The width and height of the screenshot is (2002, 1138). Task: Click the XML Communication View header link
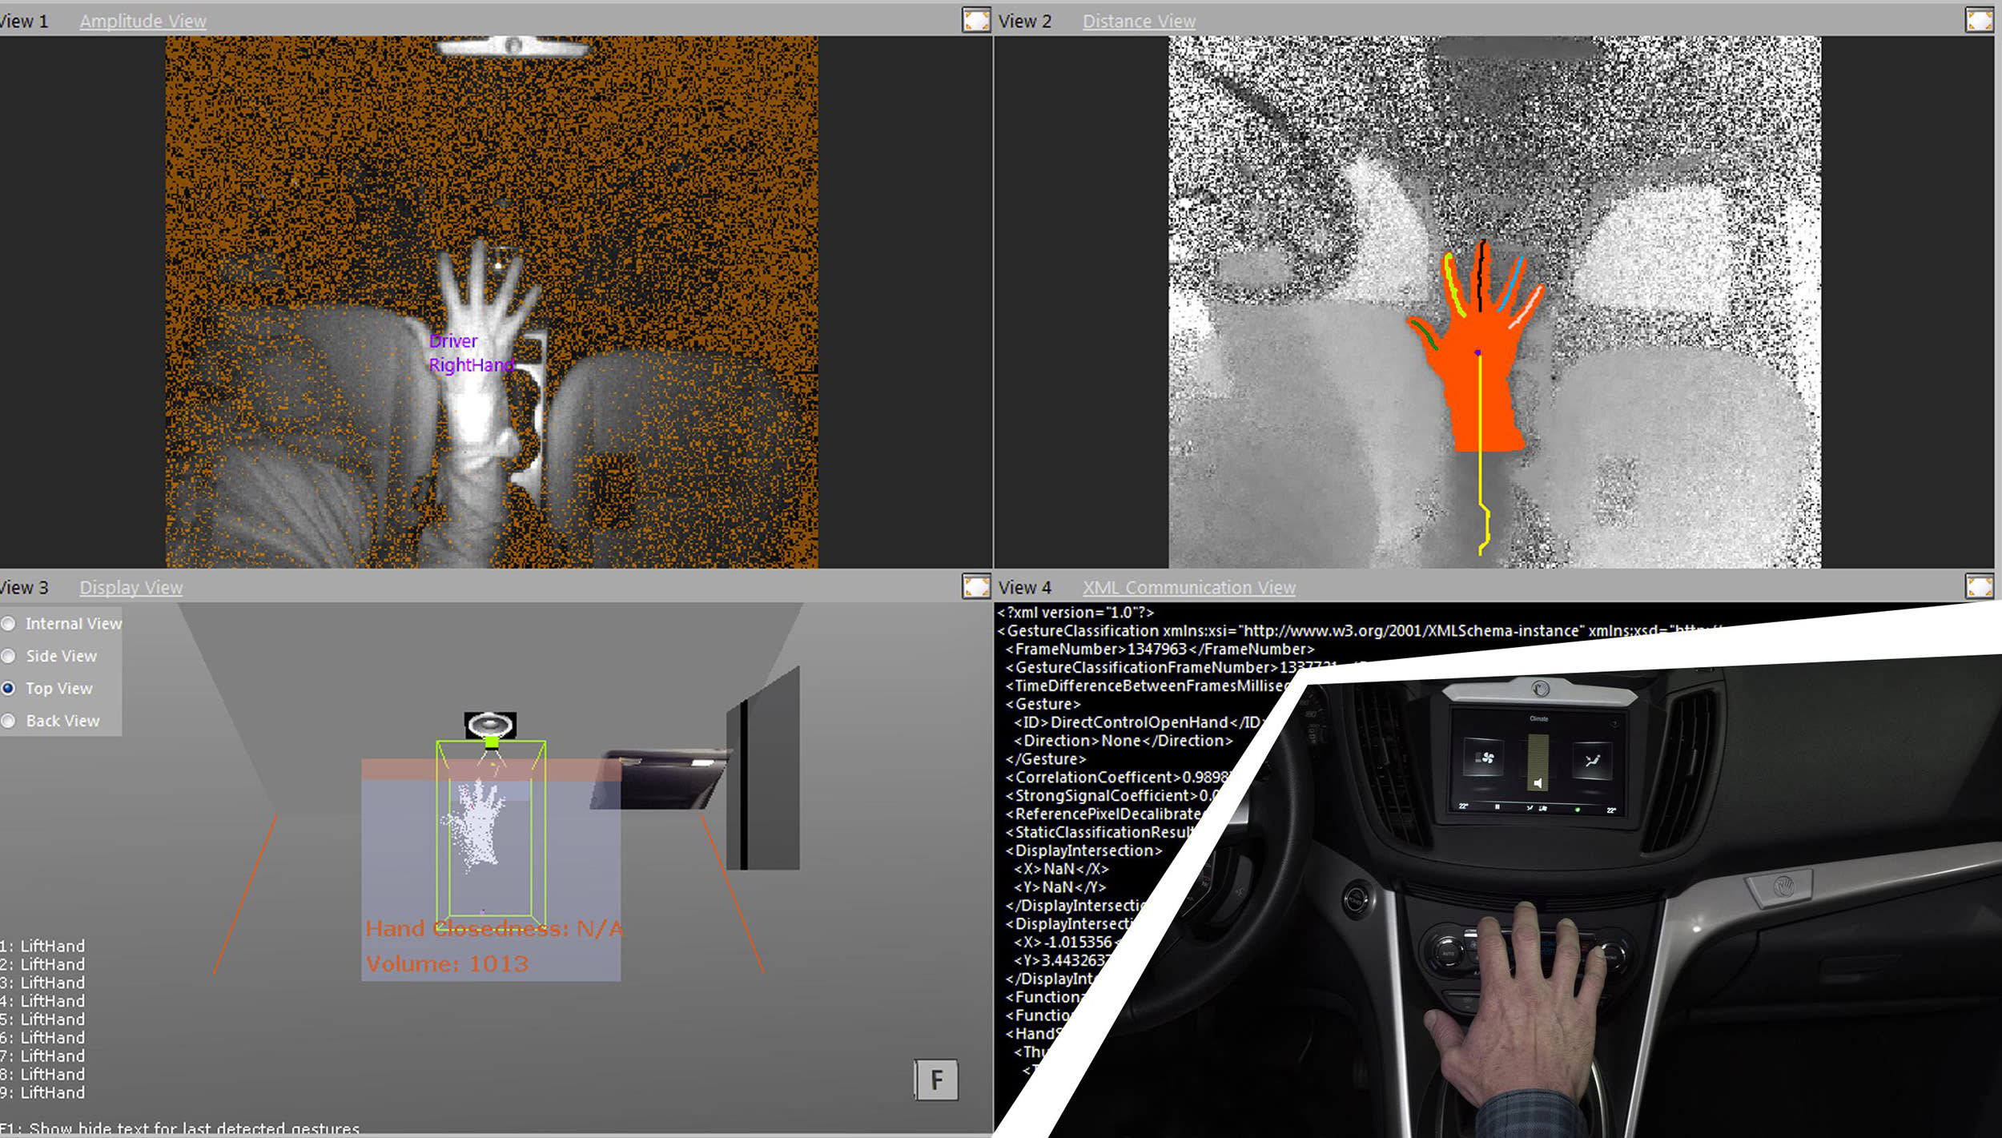(x=1188, y=588)
